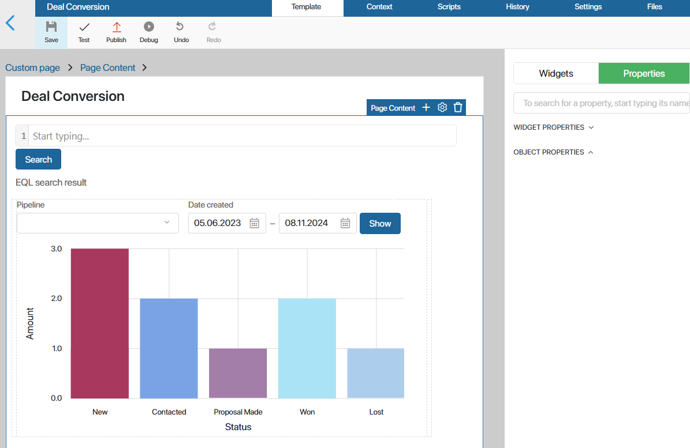690x448 pixels.
Task: Open the Pipeline dropdown
Action: [x=98, y=223]
